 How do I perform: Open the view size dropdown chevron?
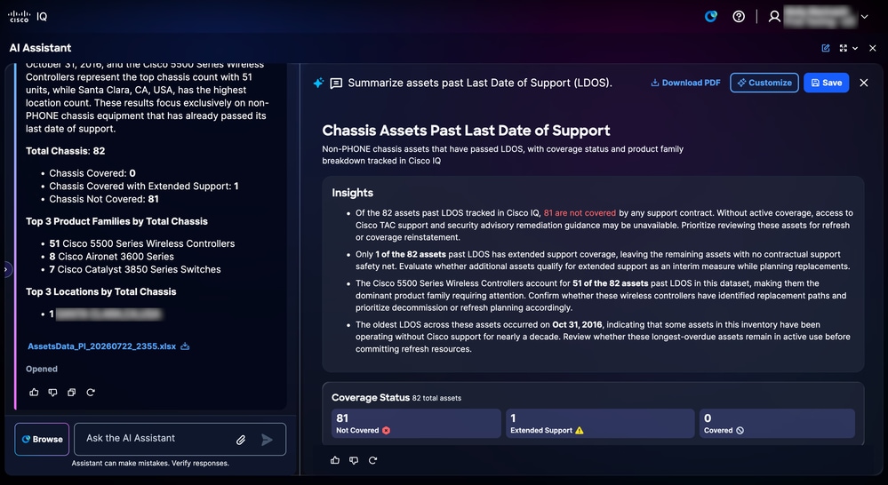click(855, 48)
